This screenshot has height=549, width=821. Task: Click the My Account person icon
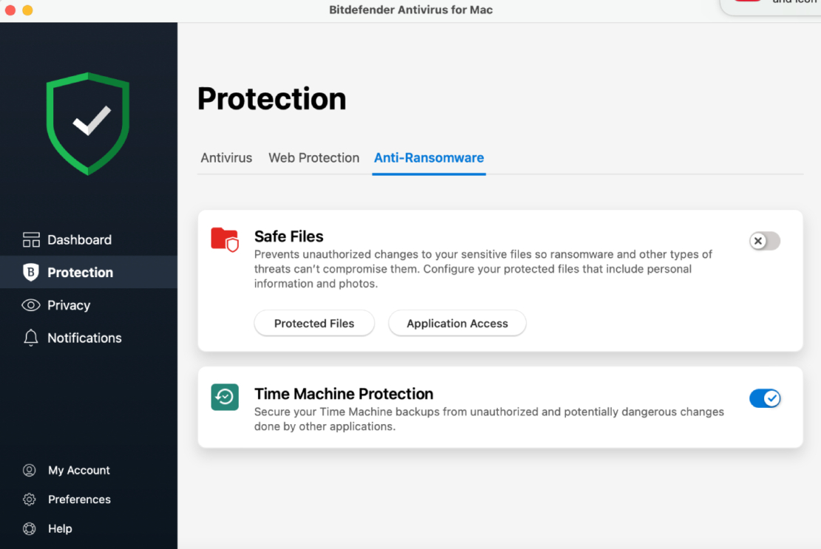tap(29, 470)
